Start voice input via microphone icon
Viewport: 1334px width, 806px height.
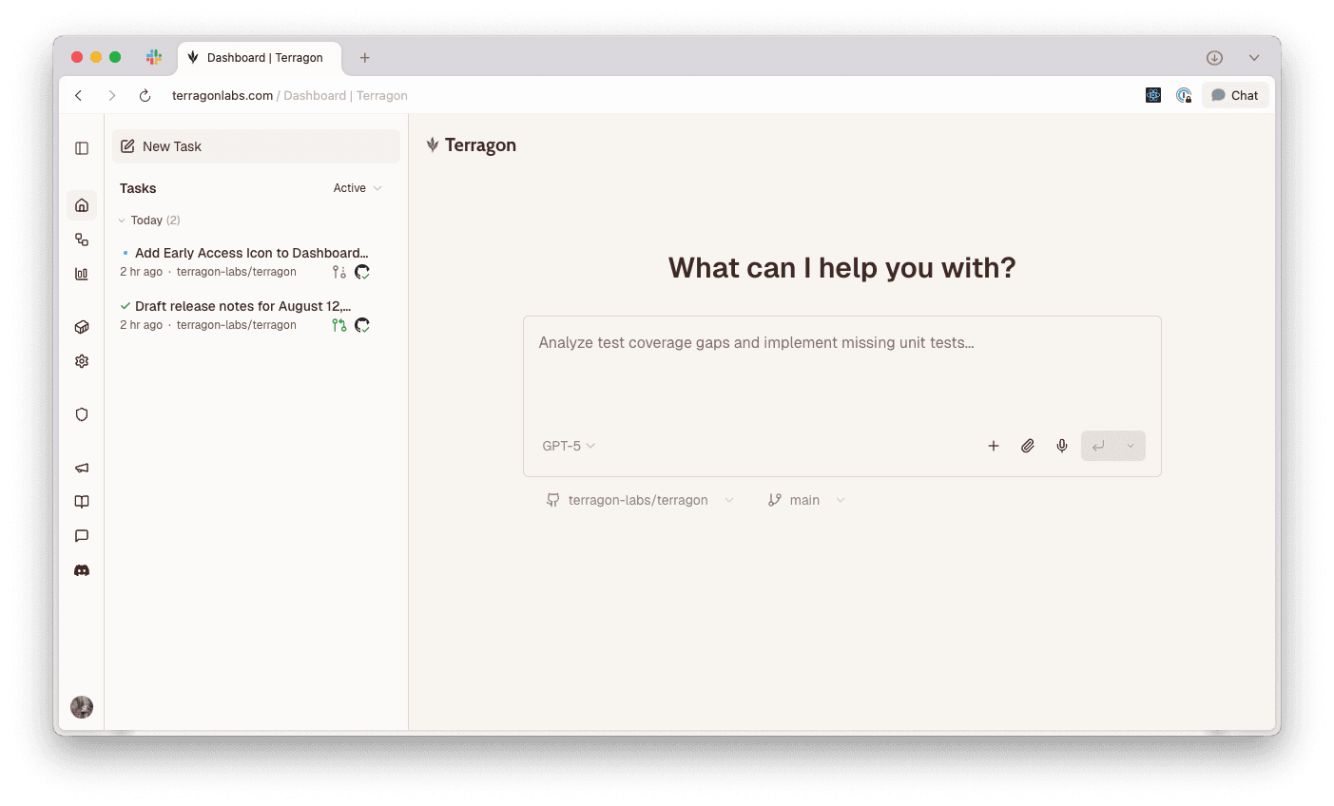(1062, 445)
